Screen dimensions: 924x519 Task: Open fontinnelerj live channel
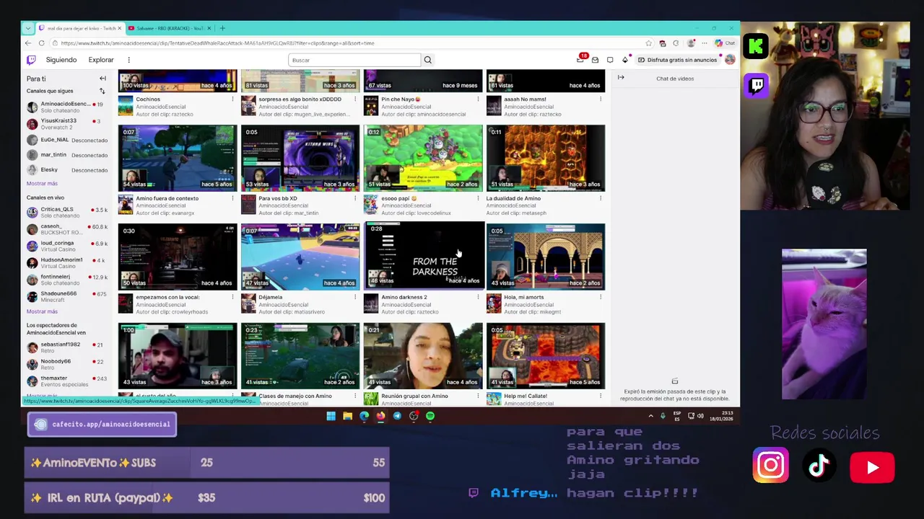coord(66,280)
